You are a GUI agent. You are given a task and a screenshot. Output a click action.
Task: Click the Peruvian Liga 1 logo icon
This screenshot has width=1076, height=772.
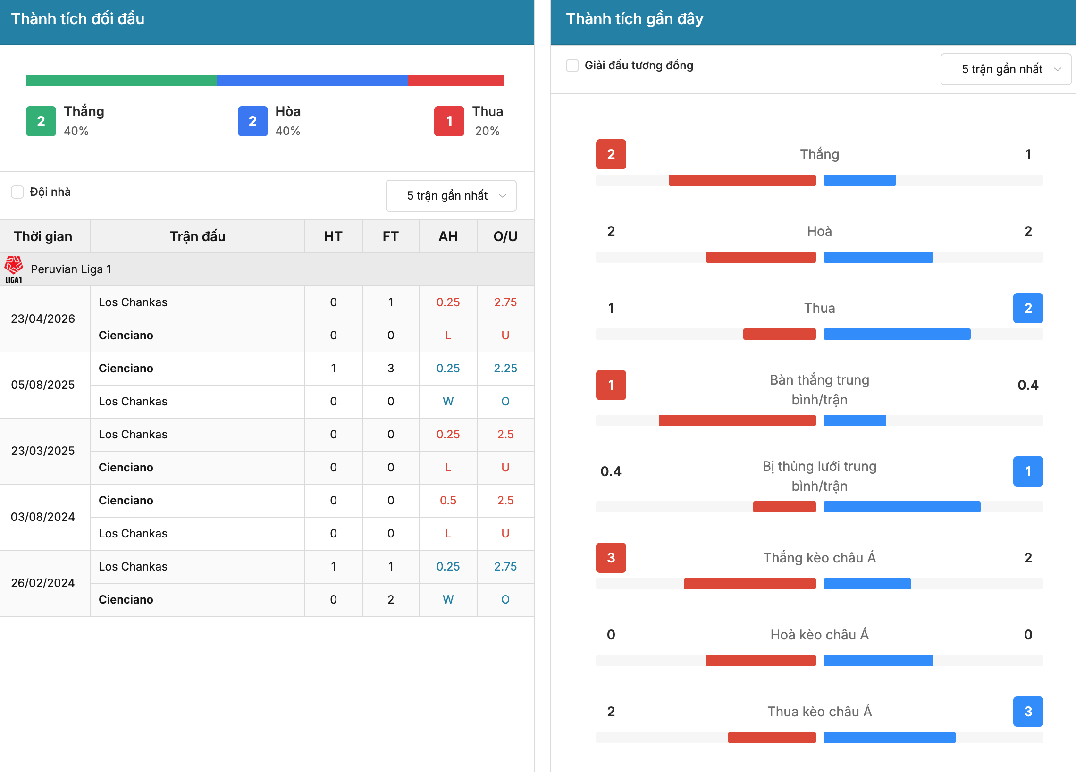[14, 269]
